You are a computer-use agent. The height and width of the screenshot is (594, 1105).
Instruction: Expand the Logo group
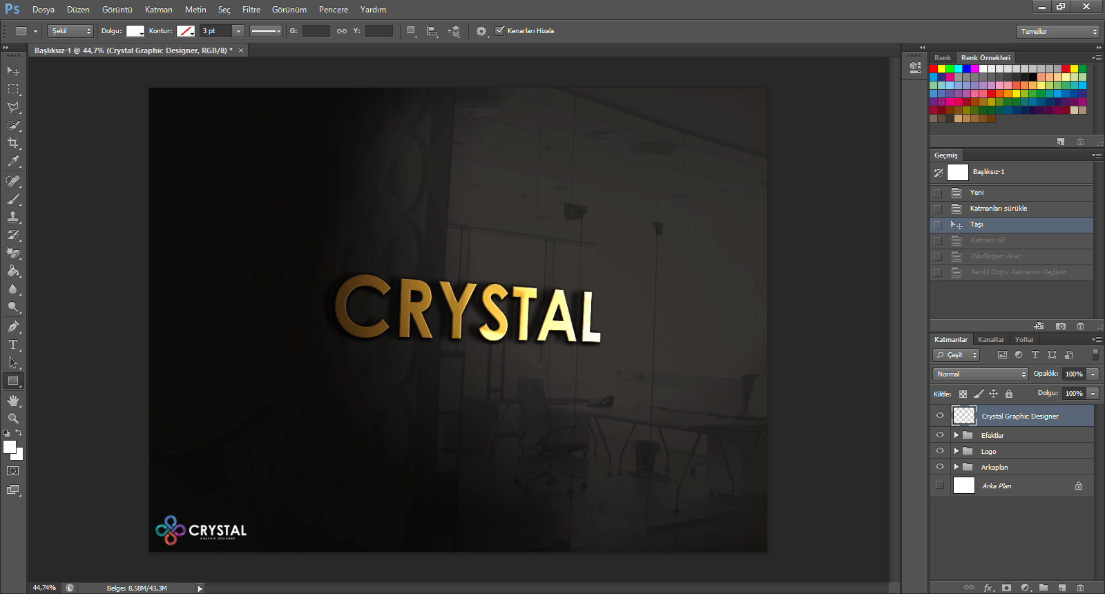tap(957, 451)
